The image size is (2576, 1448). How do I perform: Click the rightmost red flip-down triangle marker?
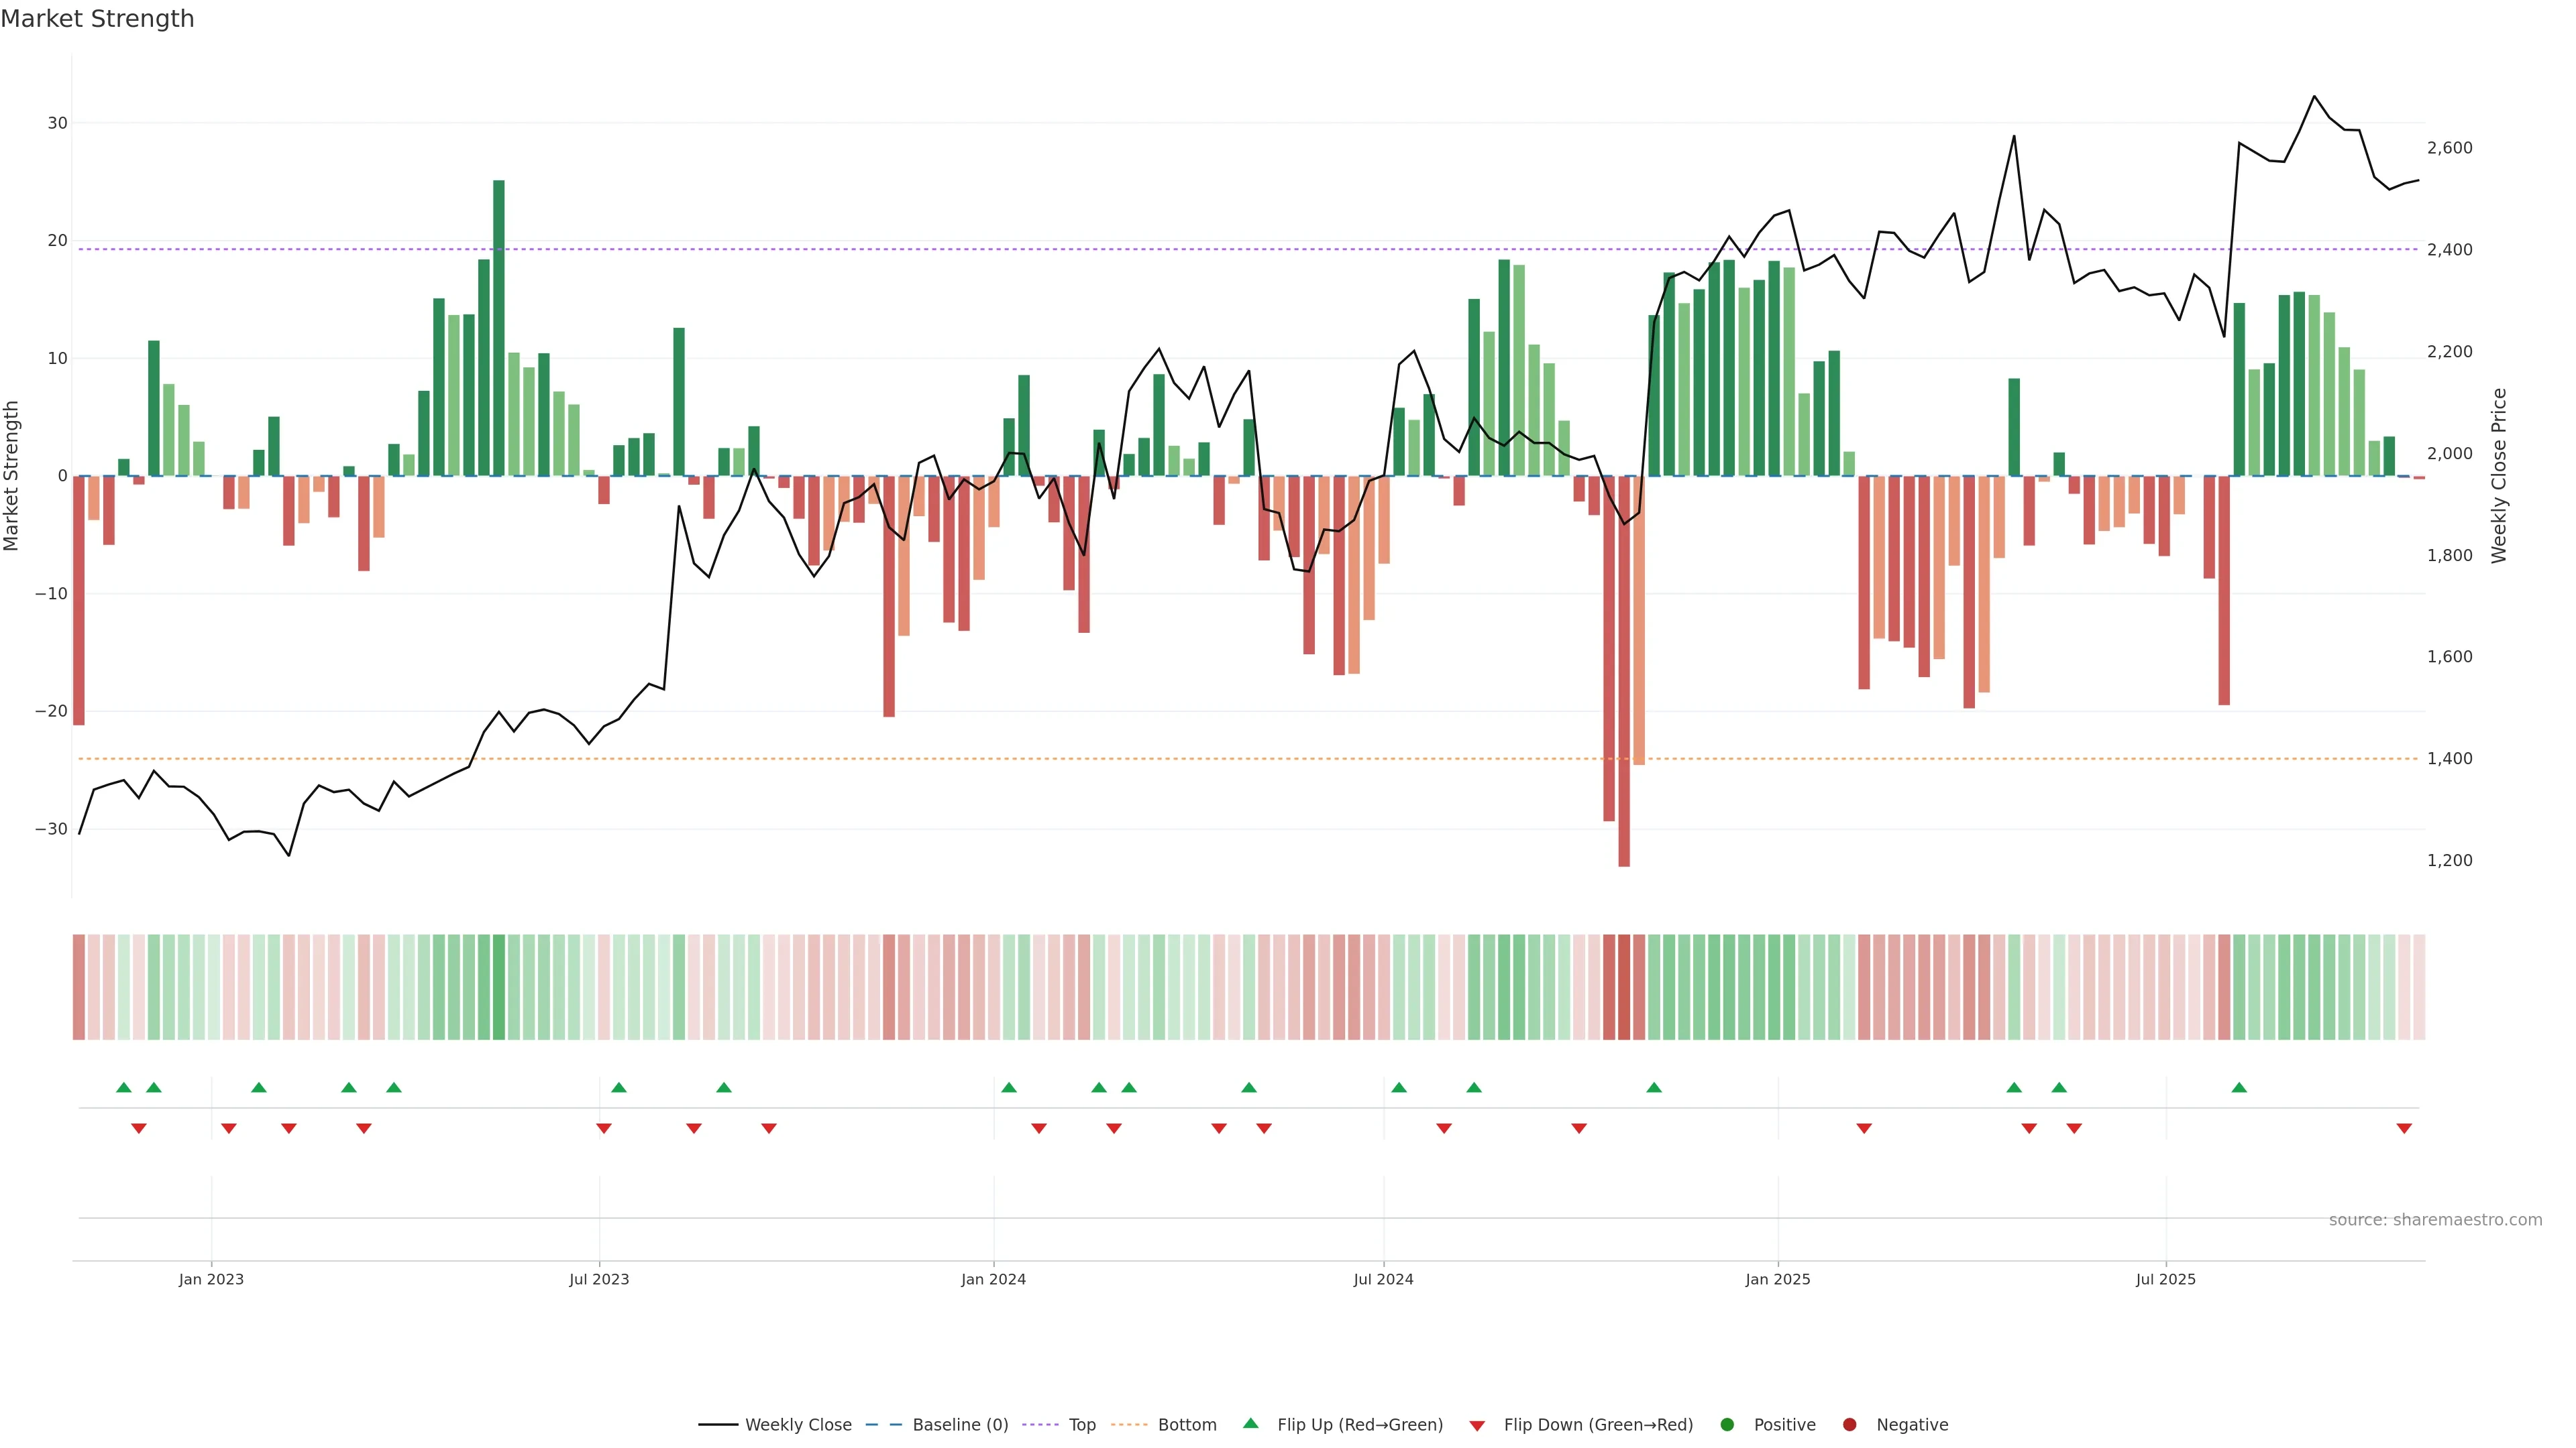(x=2404, y=1128)
